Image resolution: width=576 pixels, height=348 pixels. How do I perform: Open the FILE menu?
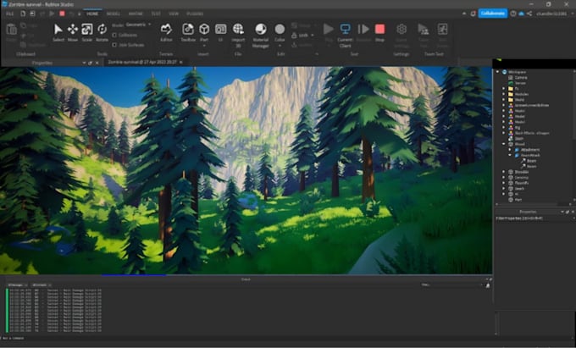click(x=9, y=14)
